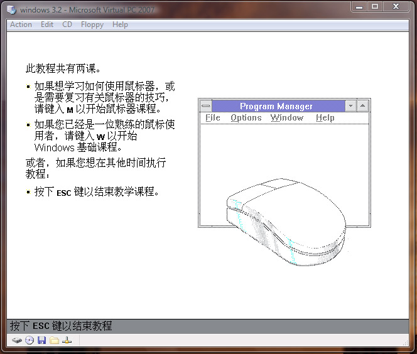
Task: Click the text '此教程共有两课。'
Action: pyautogui.click(x=63, y=68)
